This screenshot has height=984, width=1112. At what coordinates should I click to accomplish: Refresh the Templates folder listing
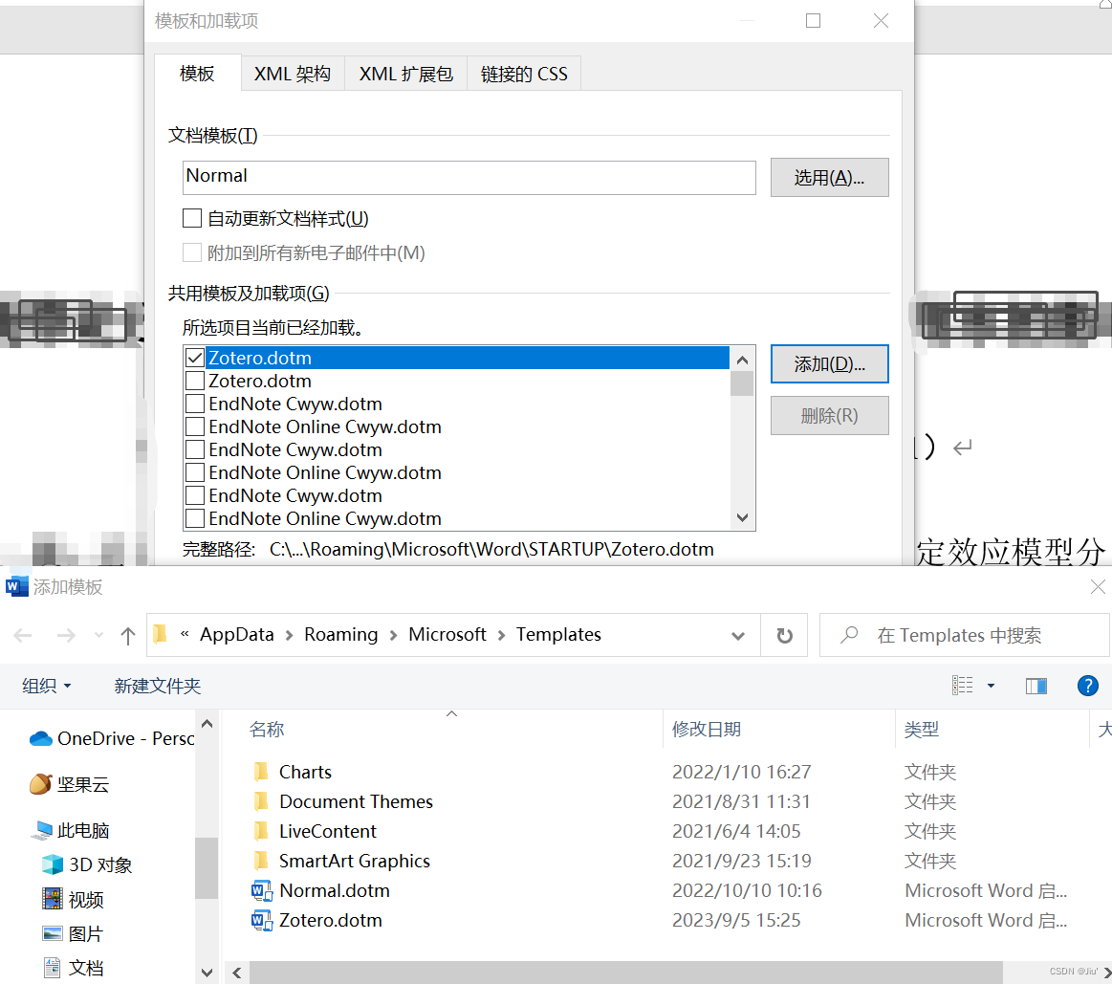784,635
